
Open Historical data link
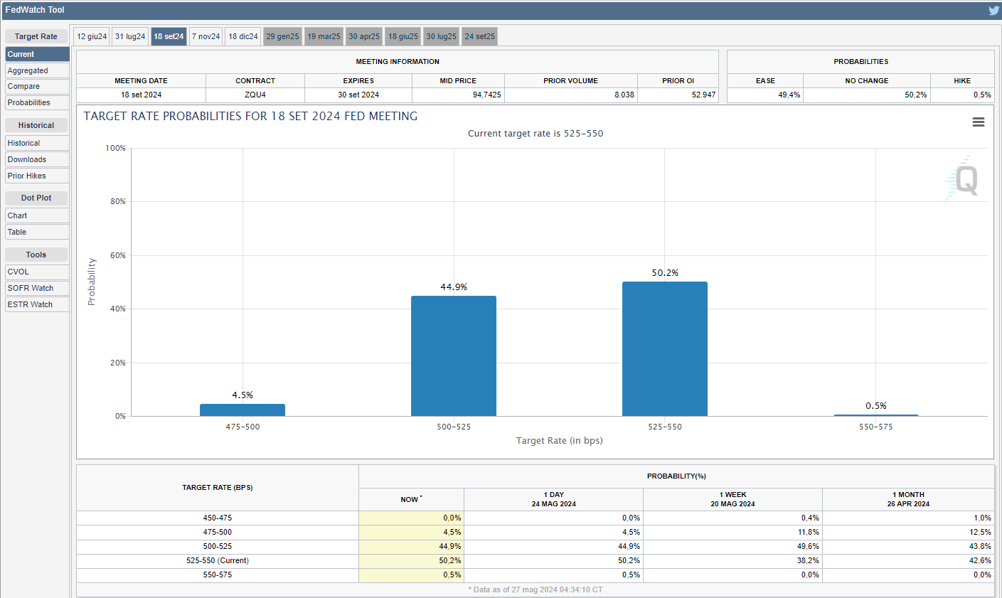tap(37, 143)
